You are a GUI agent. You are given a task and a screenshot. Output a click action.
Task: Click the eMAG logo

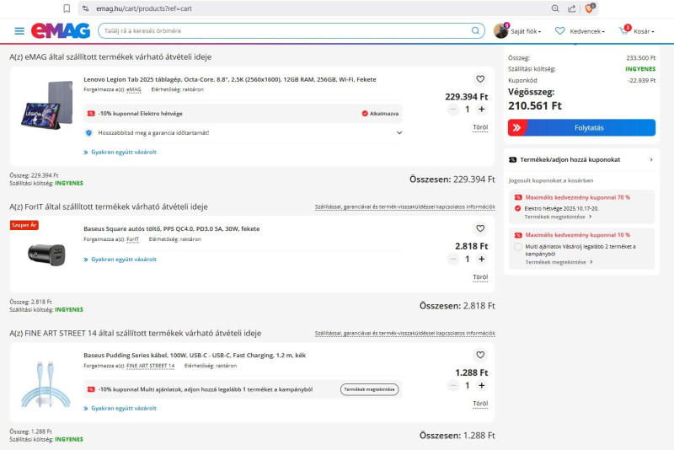[61, 30]
